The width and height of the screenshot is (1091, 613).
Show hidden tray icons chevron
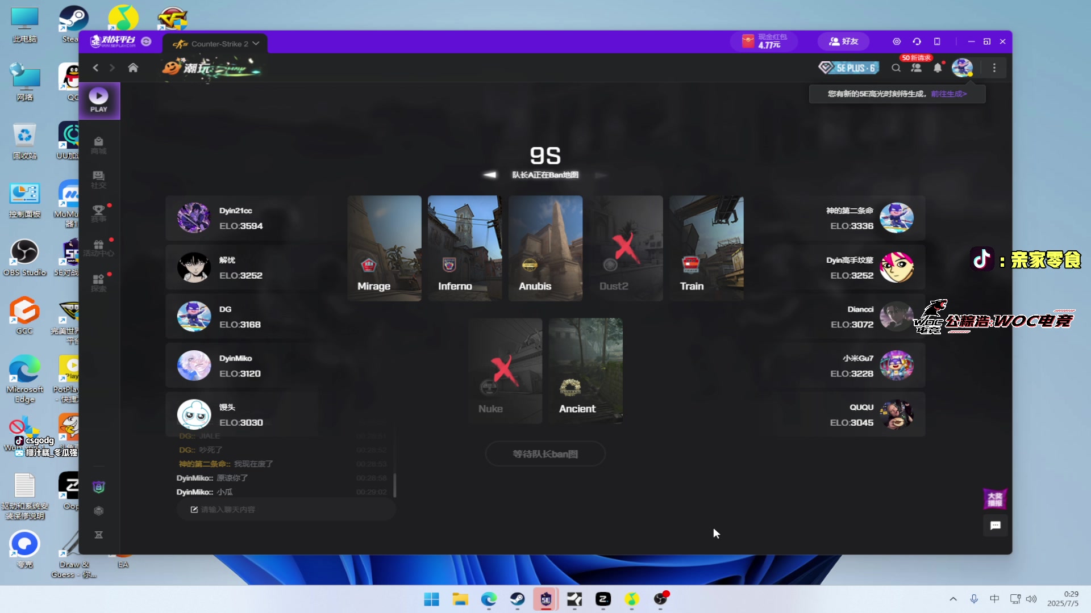(x=953, y=599)
